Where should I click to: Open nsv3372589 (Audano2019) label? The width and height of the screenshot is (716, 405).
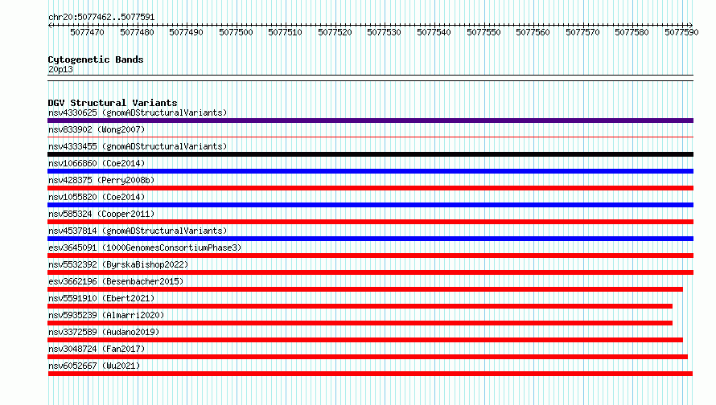[104, 332]
